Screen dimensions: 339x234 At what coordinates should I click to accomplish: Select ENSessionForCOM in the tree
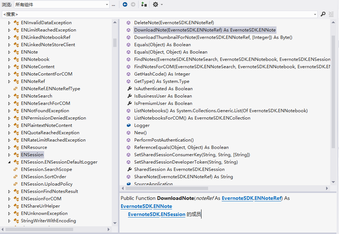click(x=41, y=199)
